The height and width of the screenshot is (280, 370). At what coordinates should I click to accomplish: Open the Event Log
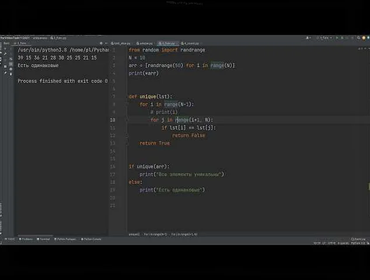pos(358,239)
